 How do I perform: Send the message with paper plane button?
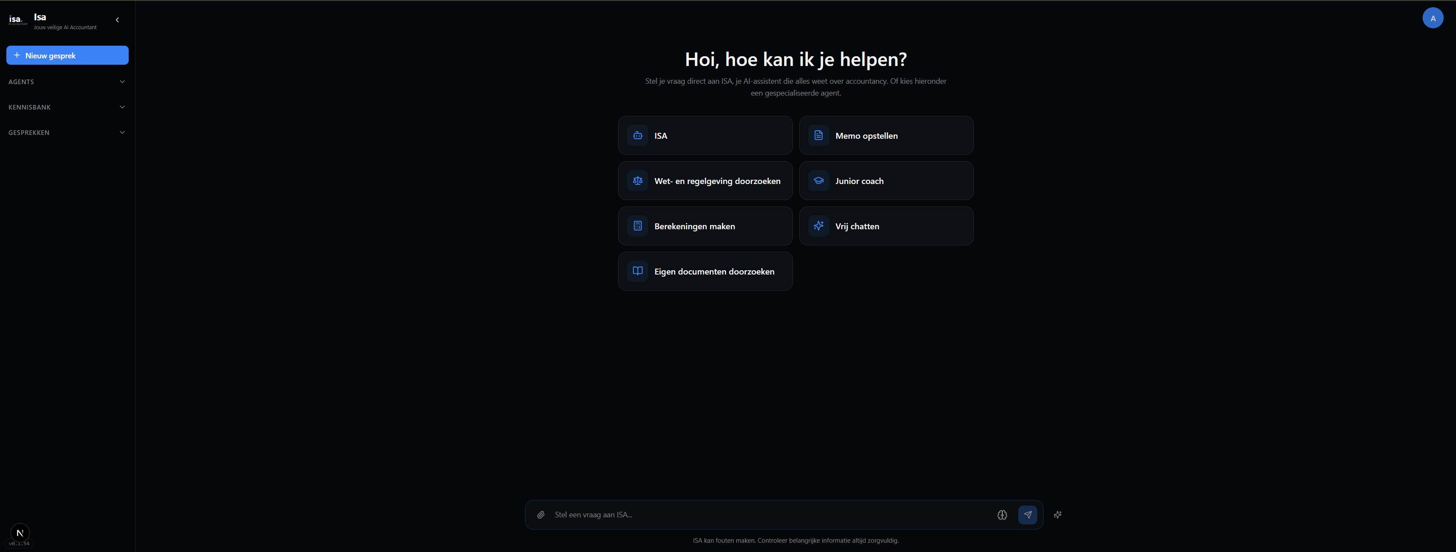click(1027, 515)
